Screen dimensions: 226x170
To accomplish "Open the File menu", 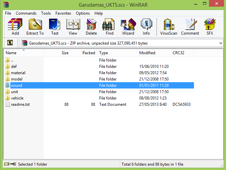I will pyautogui.click(x=8, y=13).
